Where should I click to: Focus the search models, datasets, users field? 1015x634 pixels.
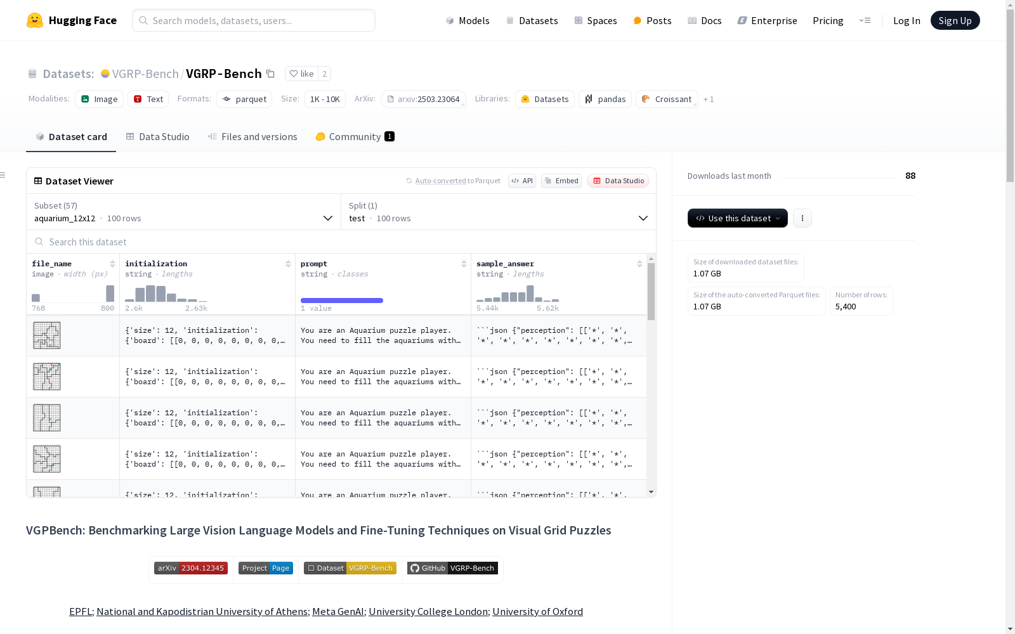pyautogui.click(x=254, y=20)
